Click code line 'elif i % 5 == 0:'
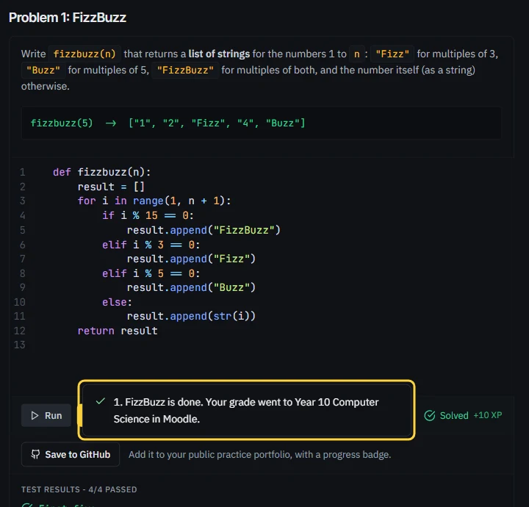The image size is (529, 507). point(151,273)
